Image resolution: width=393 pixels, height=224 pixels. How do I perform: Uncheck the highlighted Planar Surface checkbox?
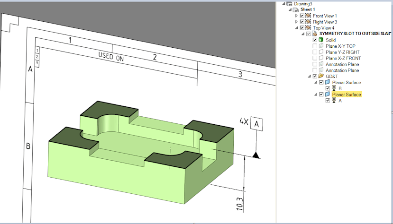tap(321, 95)
